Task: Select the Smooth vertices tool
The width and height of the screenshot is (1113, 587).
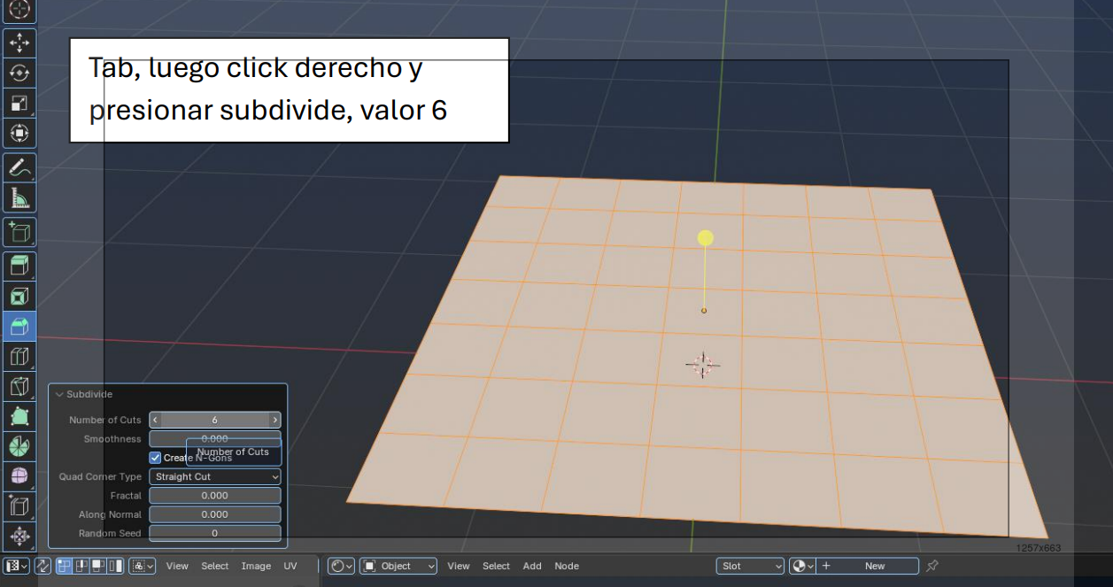Action: click(x=19, y=476)
